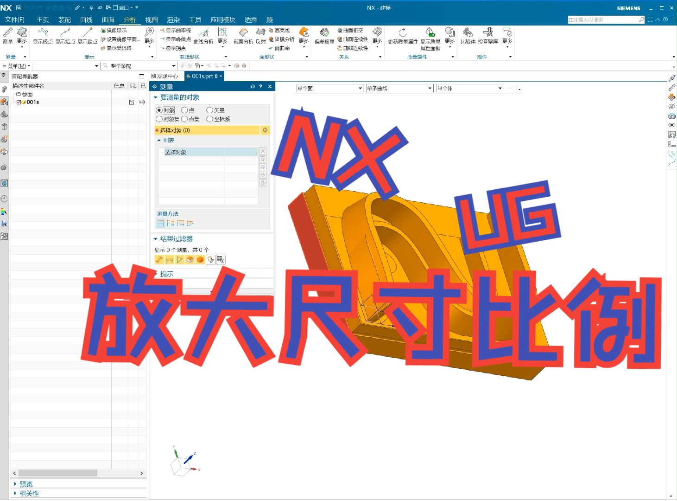The height and width of the screenshot is (501, 677).
Task: Collapse the 列表 list section
Action: click(x=159, y=140)
